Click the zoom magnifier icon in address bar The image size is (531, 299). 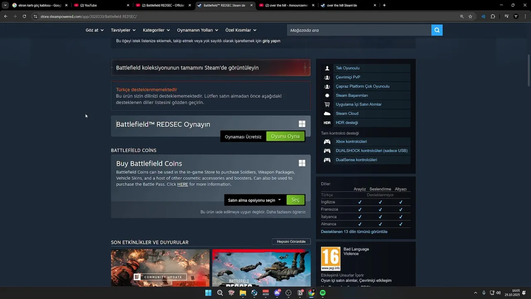click(462, 17)
